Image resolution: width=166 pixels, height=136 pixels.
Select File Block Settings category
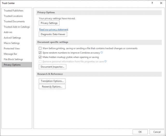13,59
